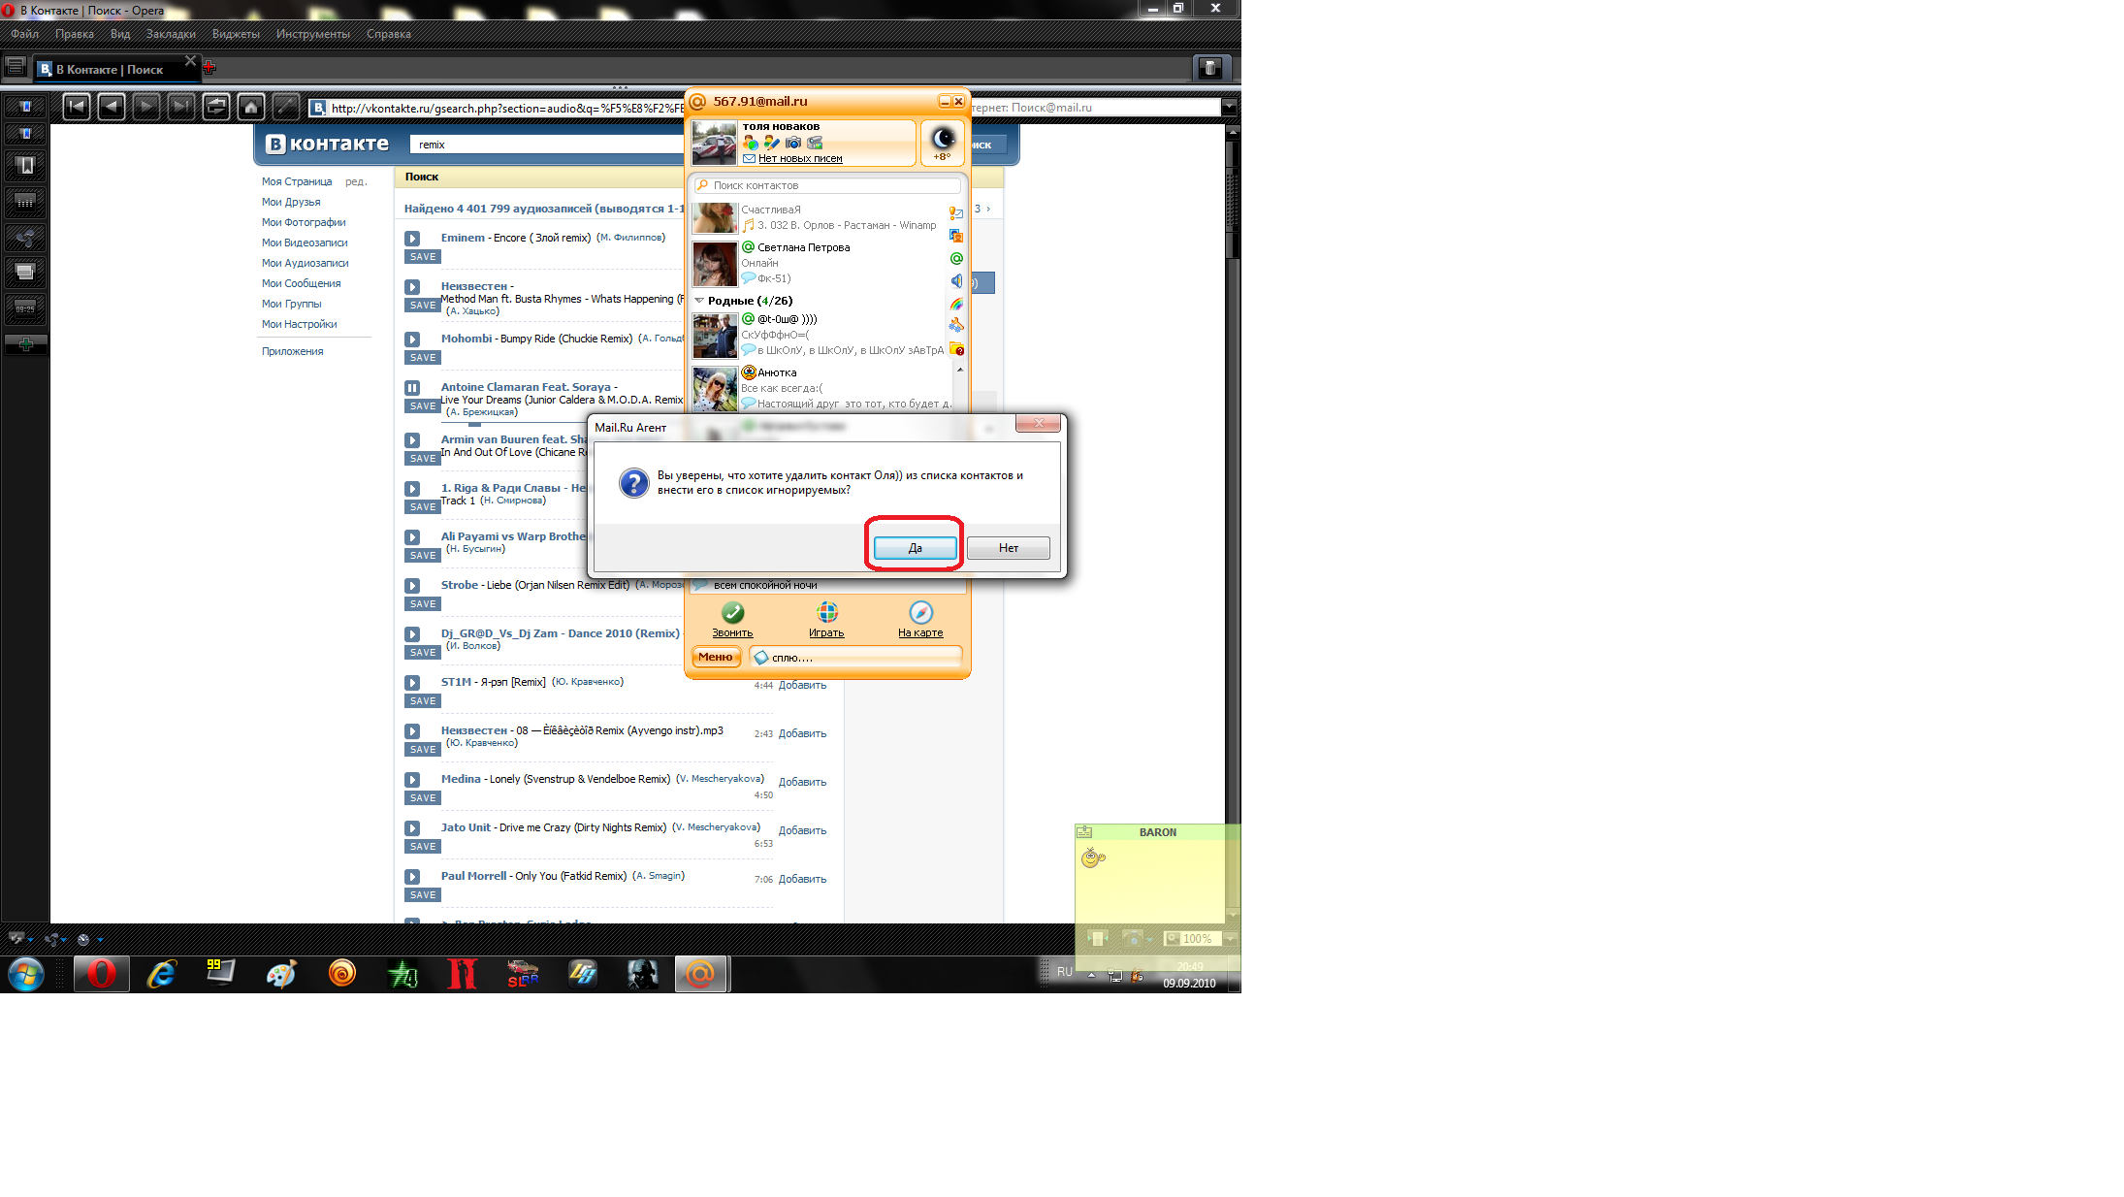This screenshot has width=2124, height=1197.
Task: Click the camera icon under толя новаков
Action: point(793,143)
